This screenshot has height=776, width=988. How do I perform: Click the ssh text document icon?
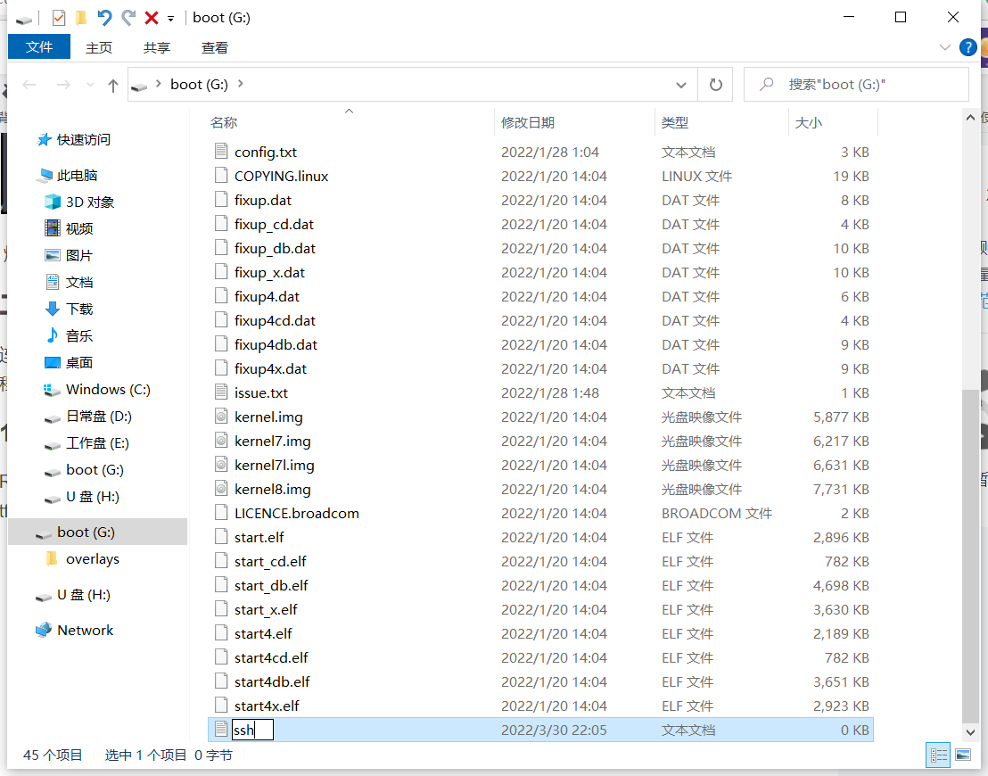coord(221,729)
